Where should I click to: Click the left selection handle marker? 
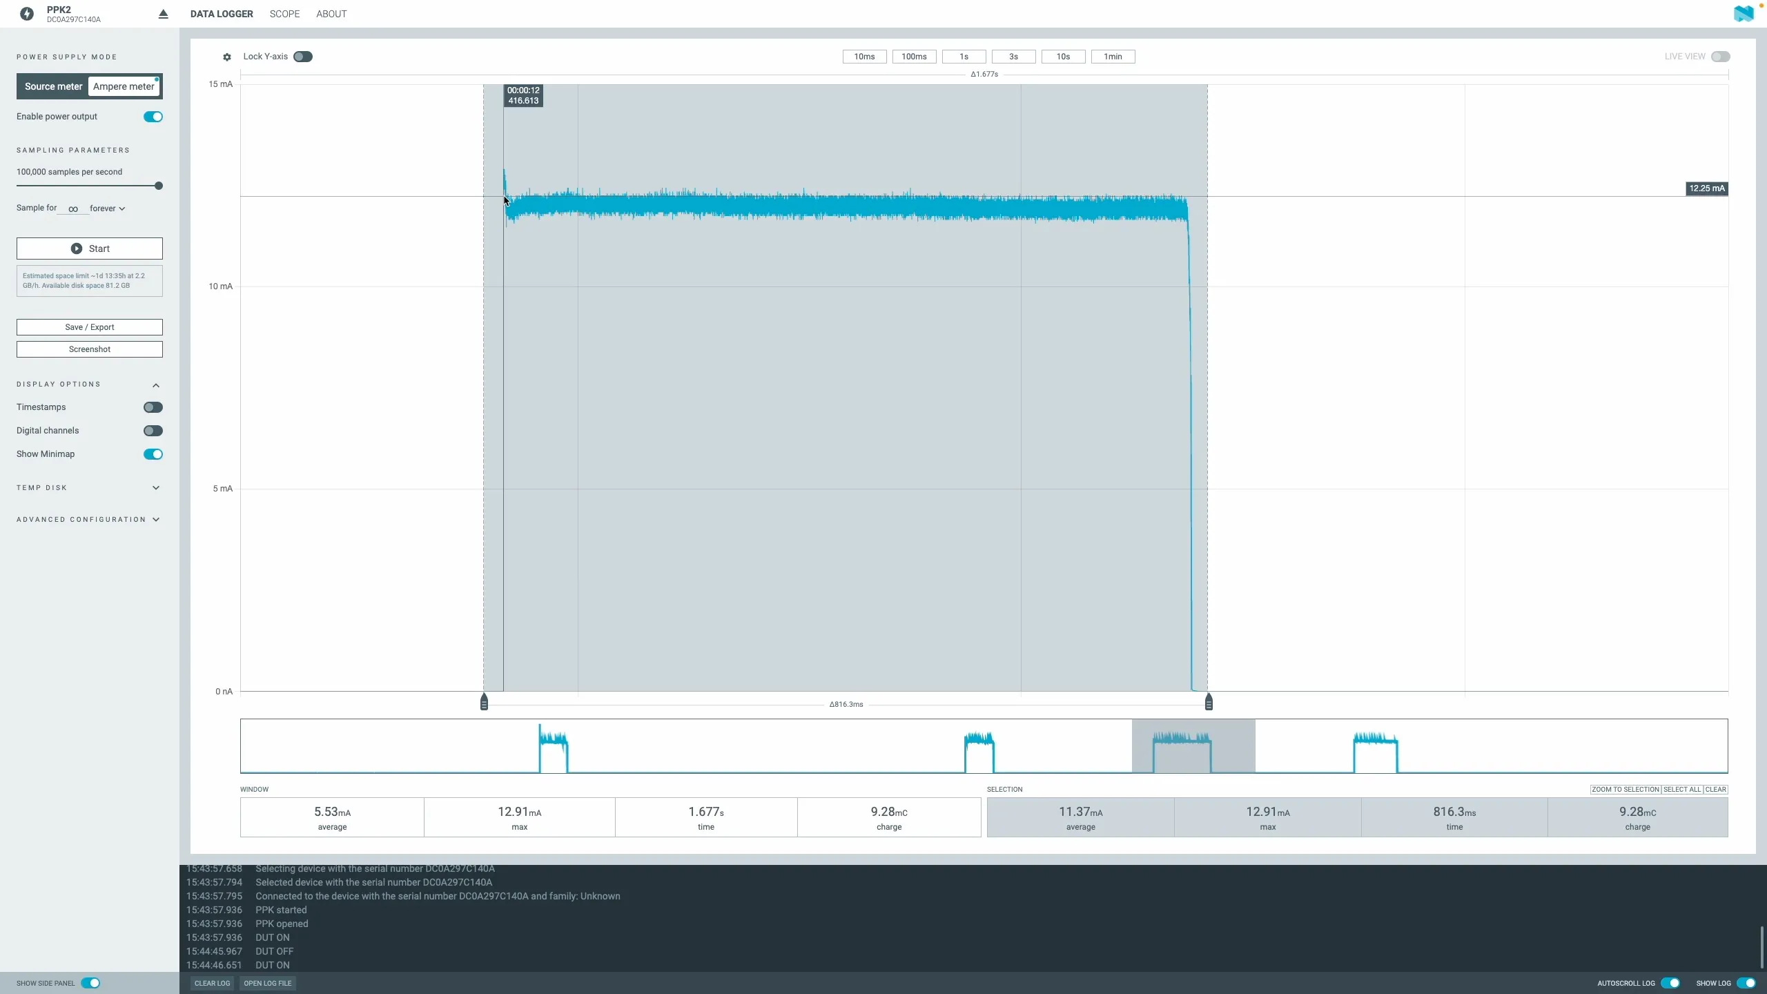coord(484,702)
